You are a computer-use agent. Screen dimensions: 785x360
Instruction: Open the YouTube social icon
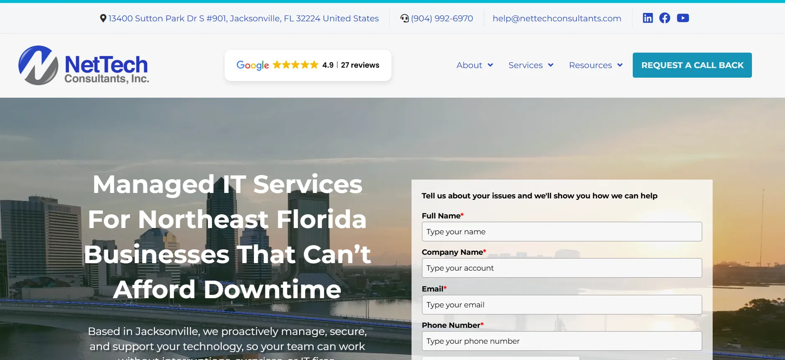click(683, 18)
